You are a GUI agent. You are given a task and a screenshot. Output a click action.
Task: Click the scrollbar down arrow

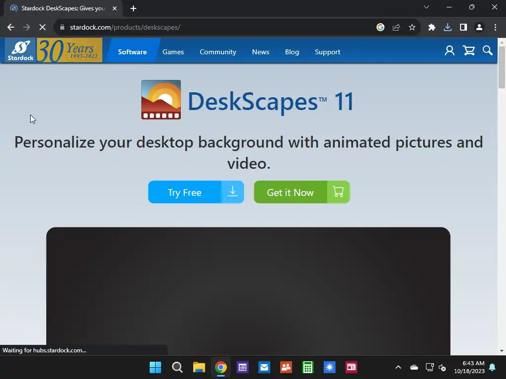(x=502, y=351)
